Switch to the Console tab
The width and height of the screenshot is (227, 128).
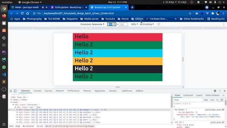click(x=37, y=91)
